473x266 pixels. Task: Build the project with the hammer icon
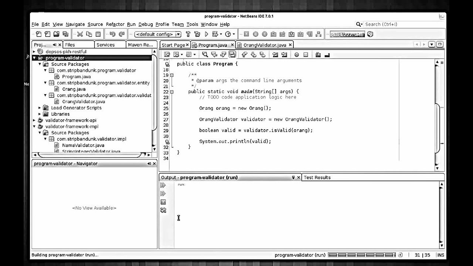click(188, 34)
